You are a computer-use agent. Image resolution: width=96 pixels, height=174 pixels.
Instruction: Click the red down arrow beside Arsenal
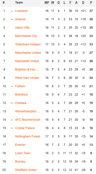click(x=12, y=20)
